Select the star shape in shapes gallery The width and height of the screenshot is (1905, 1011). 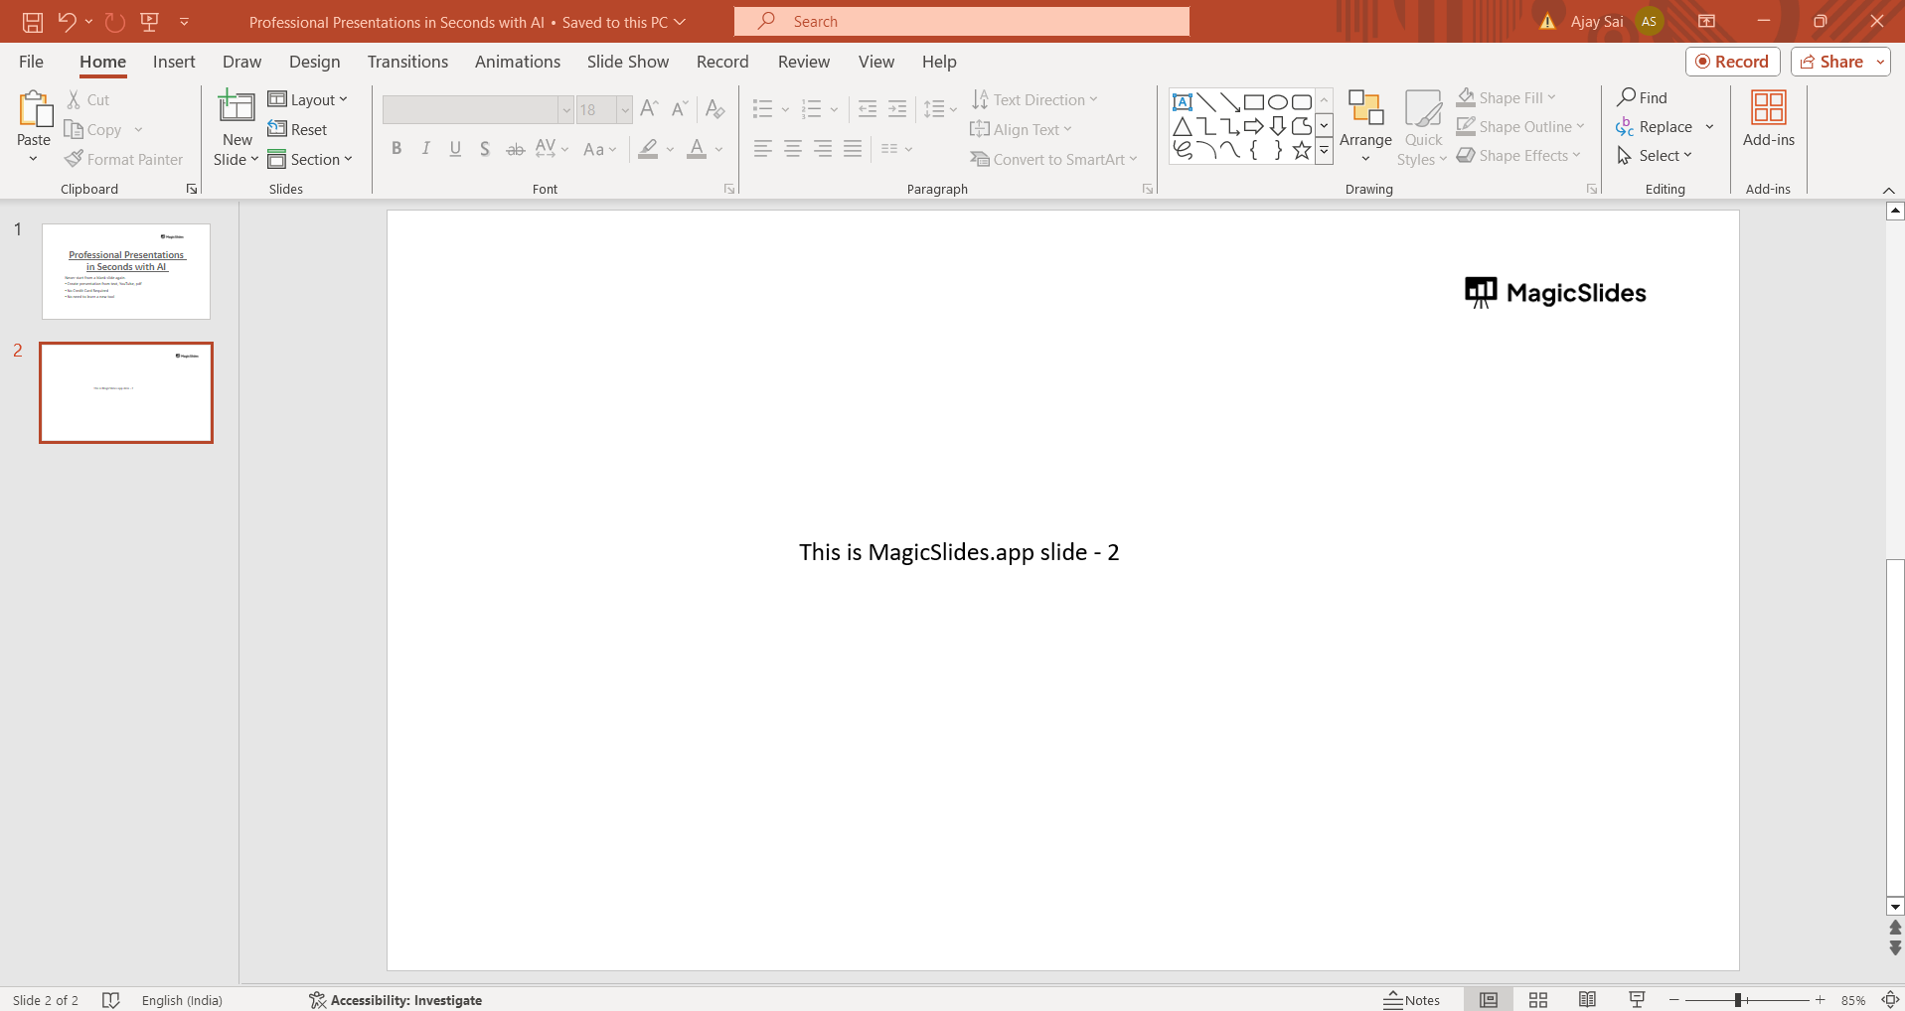[x=1301, y=151]
